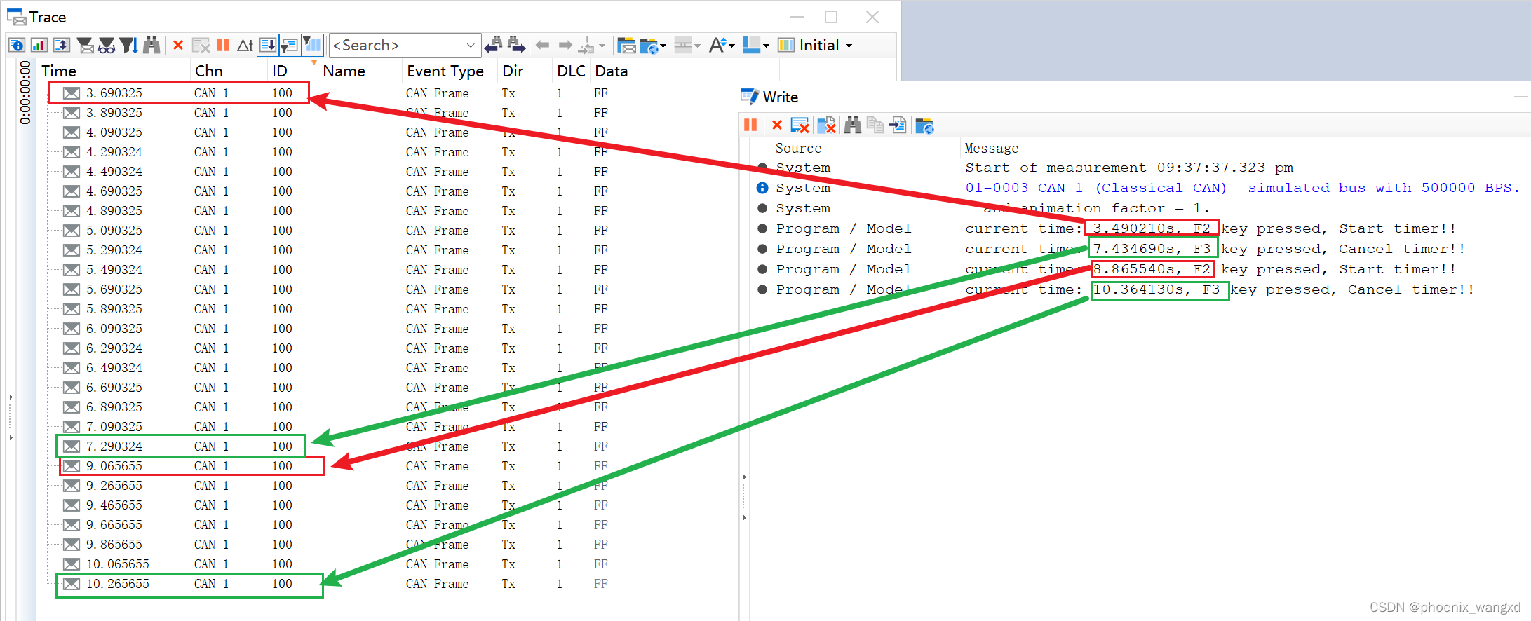Click the funnel analysis filter icon
Viewport: 1531px width, 621px height.
129,46
